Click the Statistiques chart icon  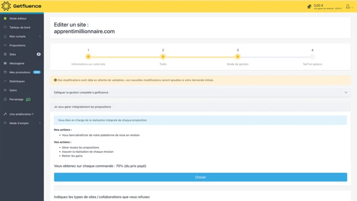coord(5,81)
